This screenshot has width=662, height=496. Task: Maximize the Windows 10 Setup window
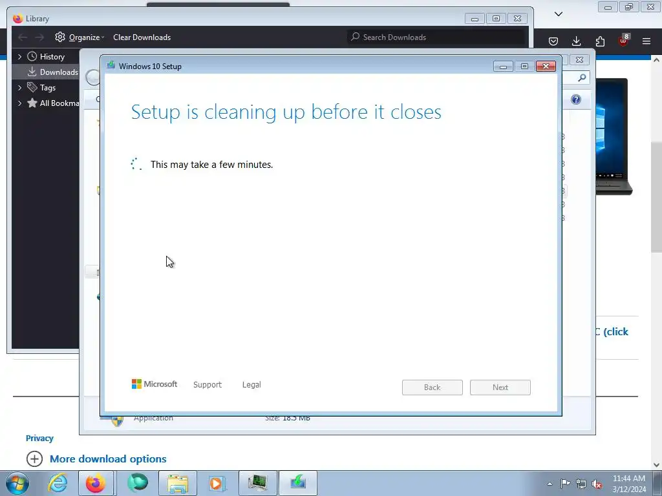click(x=524, y=67)
